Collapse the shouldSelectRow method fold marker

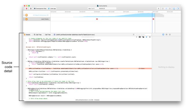point(27,83)
